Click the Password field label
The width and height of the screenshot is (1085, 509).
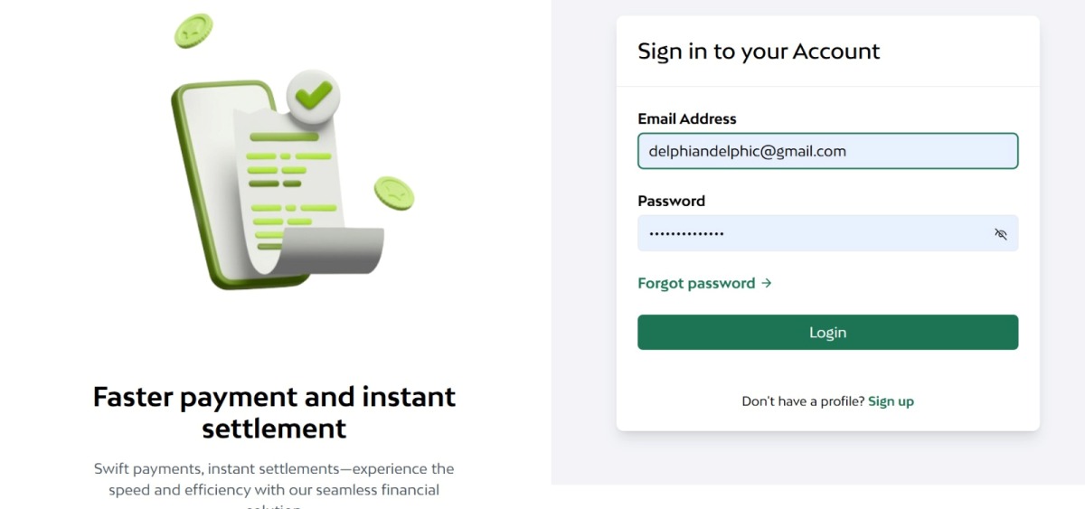tap(671, 201)
